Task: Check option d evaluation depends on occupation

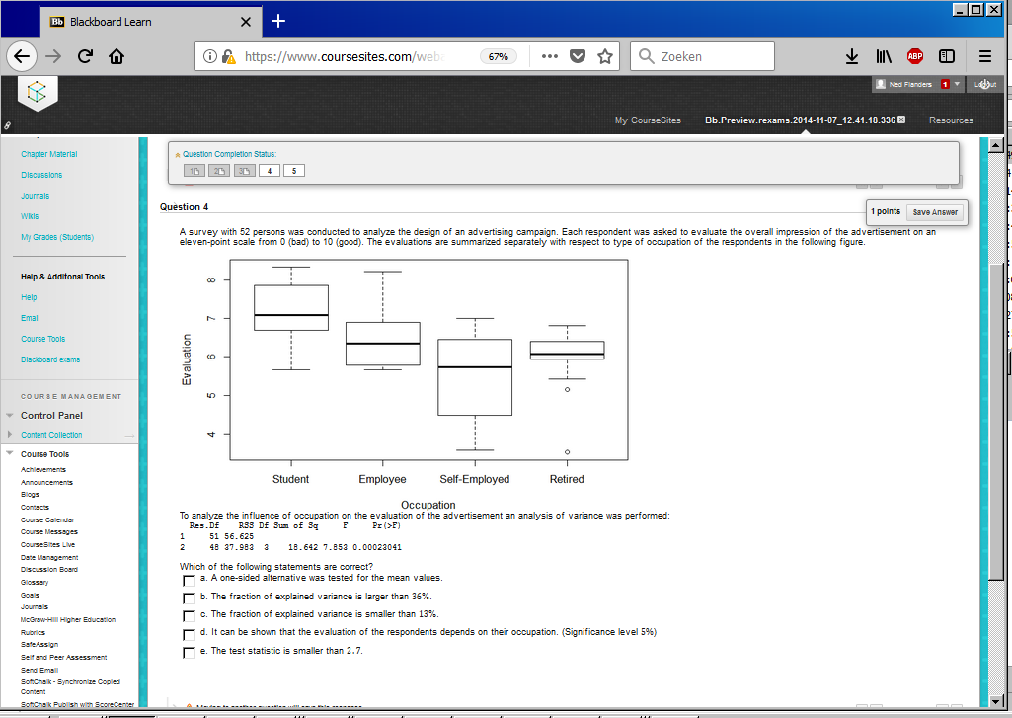Action: click(189, 635)
